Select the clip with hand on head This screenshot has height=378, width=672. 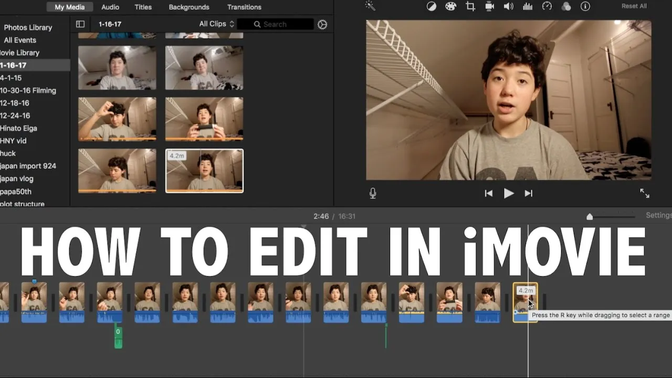(117, 119)
